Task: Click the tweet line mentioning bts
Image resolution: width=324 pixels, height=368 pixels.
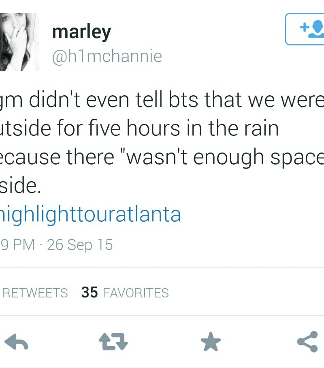Action: pyautogui.click(x=162, y=100)
